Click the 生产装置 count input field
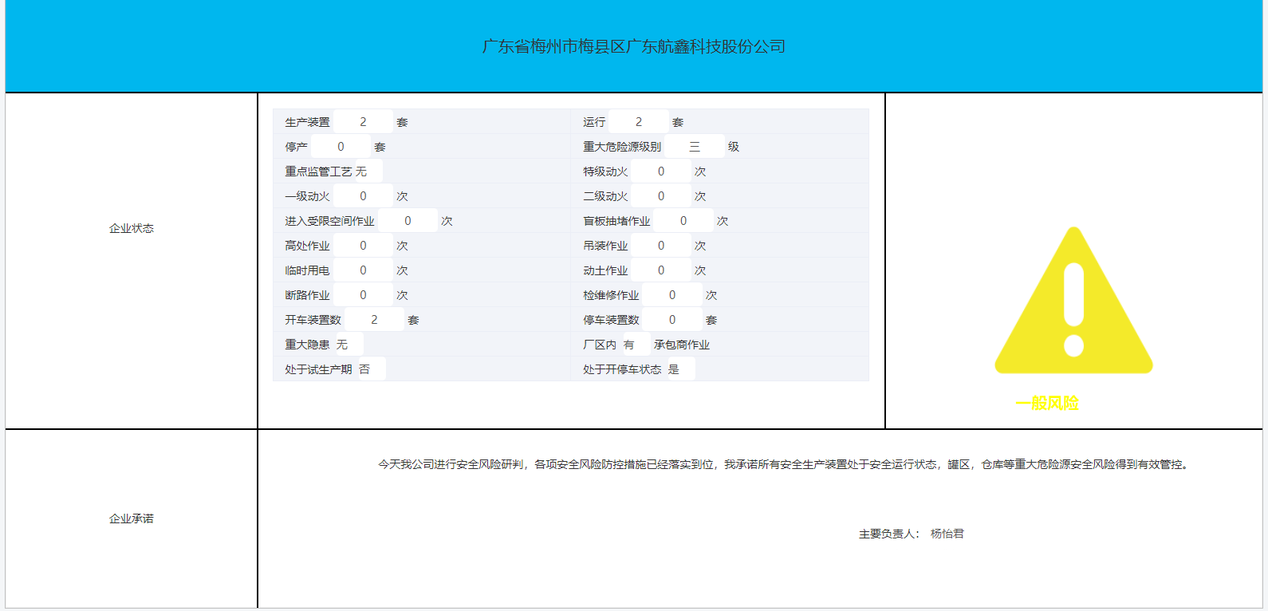The width and height of the screenshot is (1268, 611). (363, 122)
